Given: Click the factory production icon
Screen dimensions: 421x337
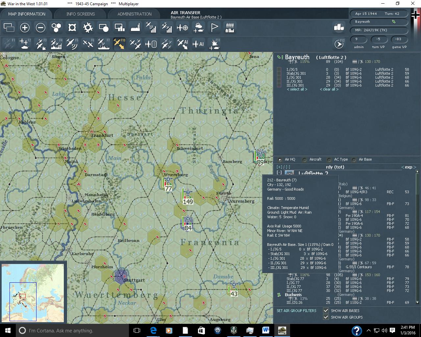Looking at the screenshot, I should click(x=135, y=28).
